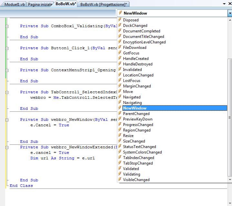The image size is (232, 206).
Task: Collapse the webbro_NewWindow sub
Action: (7, 120)
